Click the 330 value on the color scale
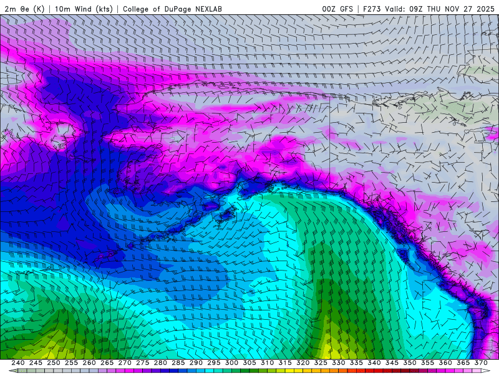Screen dimensions: 499x374 pyautogui.click(x=339, y=363)
